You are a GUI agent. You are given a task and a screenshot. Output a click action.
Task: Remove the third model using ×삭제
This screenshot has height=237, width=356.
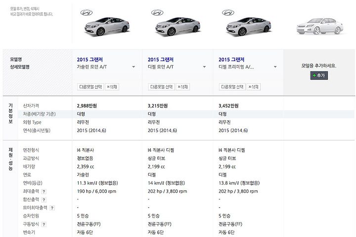(x=254, y=87)
